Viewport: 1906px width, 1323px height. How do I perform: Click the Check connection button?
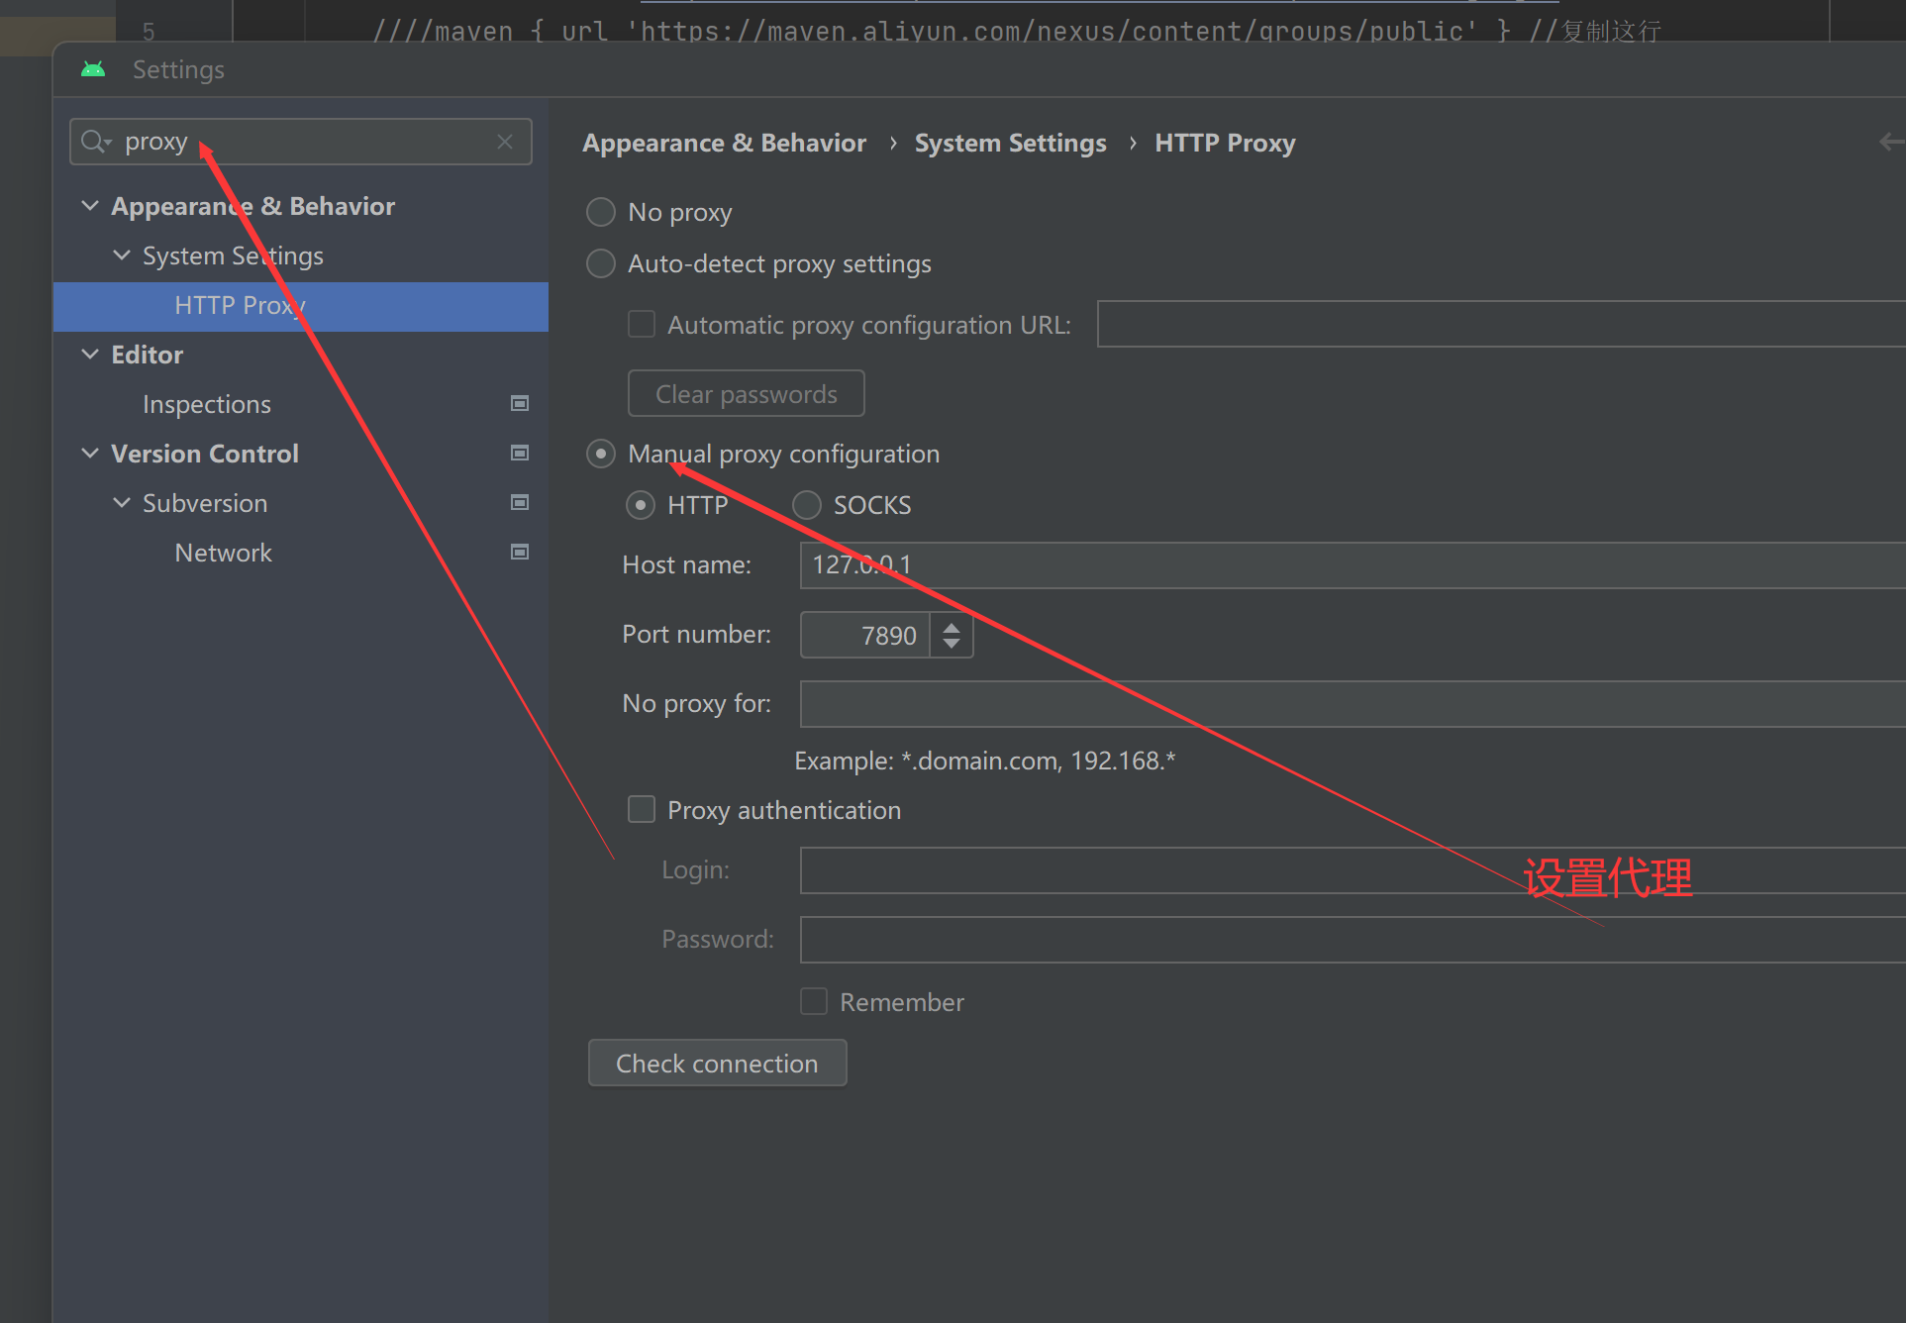click(718, 1064)
